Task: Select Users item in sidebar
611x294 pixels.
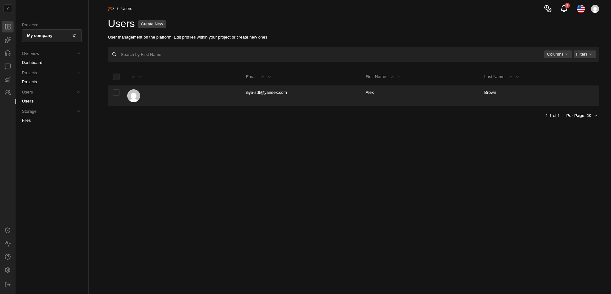Action: click(28, 101)
